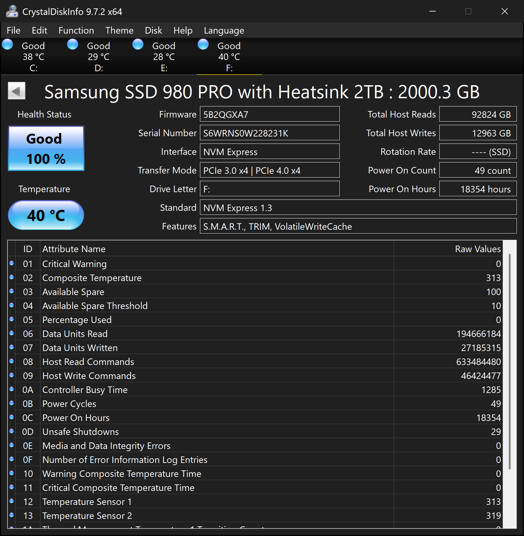
Task: Open the Disk menu
Action: click(x=154, y=30)
